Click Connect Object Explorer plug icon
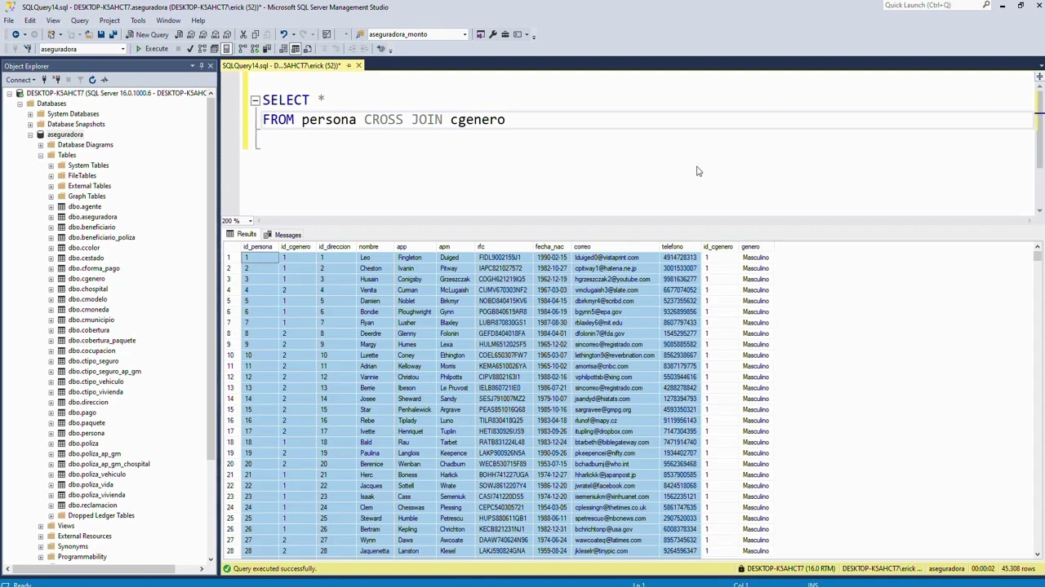This screenshot has height=587, width=1045. [x=44, y=80]
